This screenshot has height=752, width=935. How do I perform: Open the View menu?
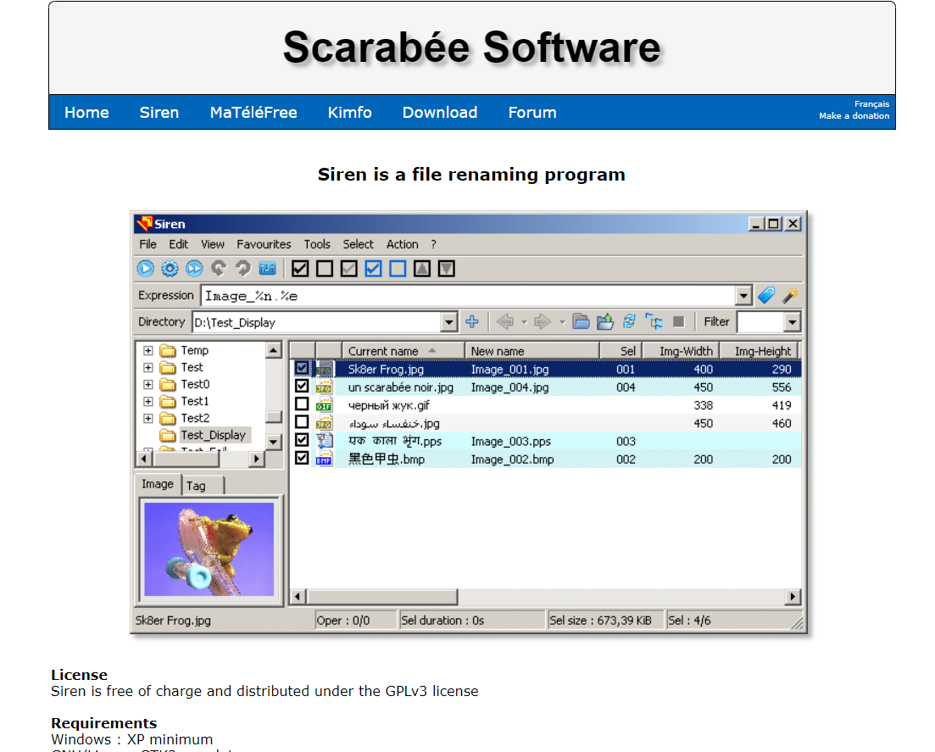(212, 244)
